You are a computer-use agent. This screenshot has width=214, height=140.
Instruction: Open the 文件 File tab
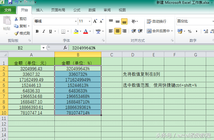click(8, 10)
